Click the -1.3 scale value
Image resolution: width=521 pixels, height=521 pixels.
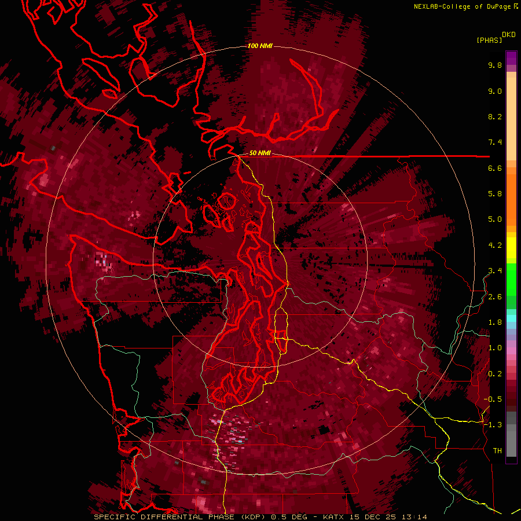[x=493, y=425]
